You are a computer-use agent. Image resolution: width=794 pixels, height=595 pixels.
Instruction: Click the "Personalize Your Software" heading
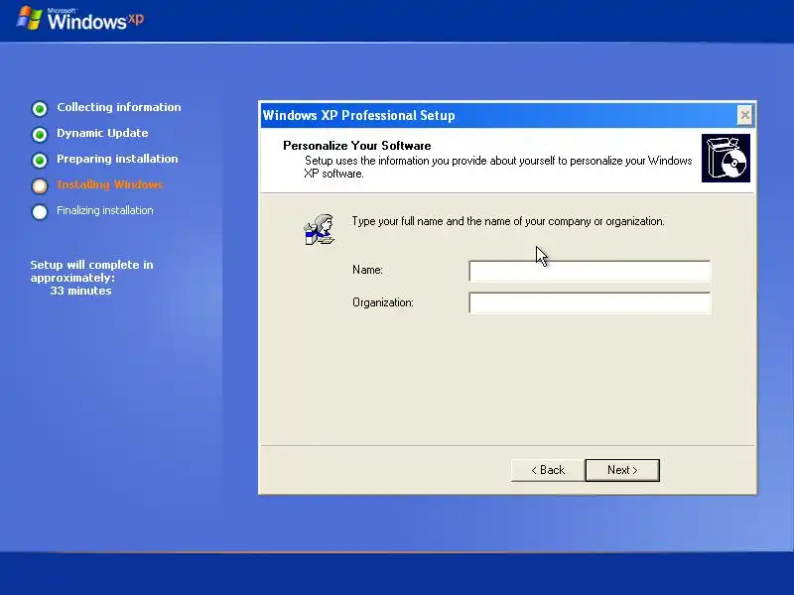click(357, 146)
